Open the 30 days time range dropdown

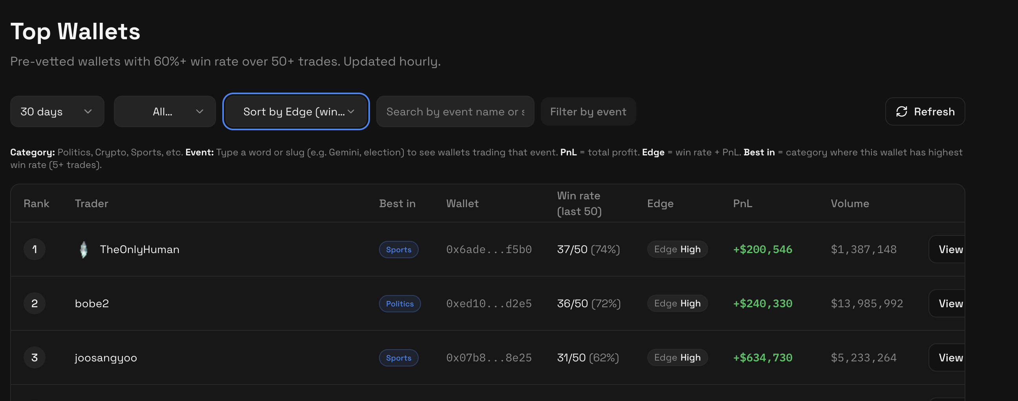click(x=57, y=111)
